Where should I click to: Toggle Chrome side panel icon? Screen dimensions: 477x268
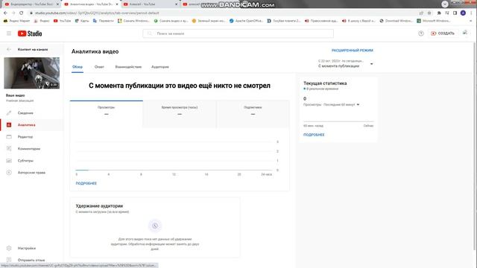(455, 13)
